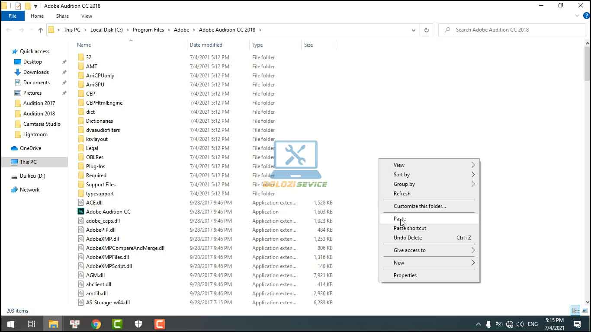Click the Windows Start button
The width and height of the screenshot is (591, 332).
[x=11, y=324]
